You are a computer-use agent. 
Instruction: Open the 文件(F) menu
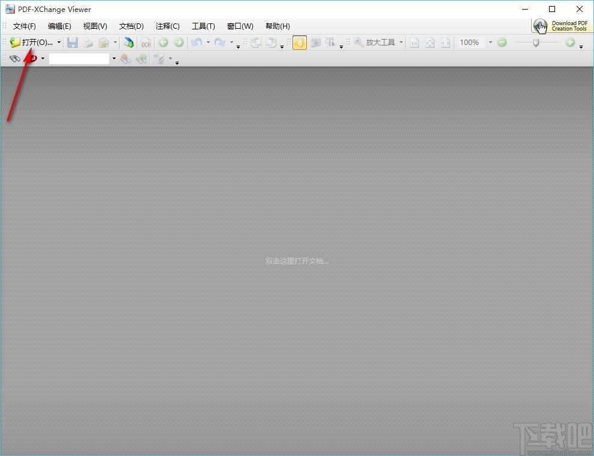click(x=24, y=26)
